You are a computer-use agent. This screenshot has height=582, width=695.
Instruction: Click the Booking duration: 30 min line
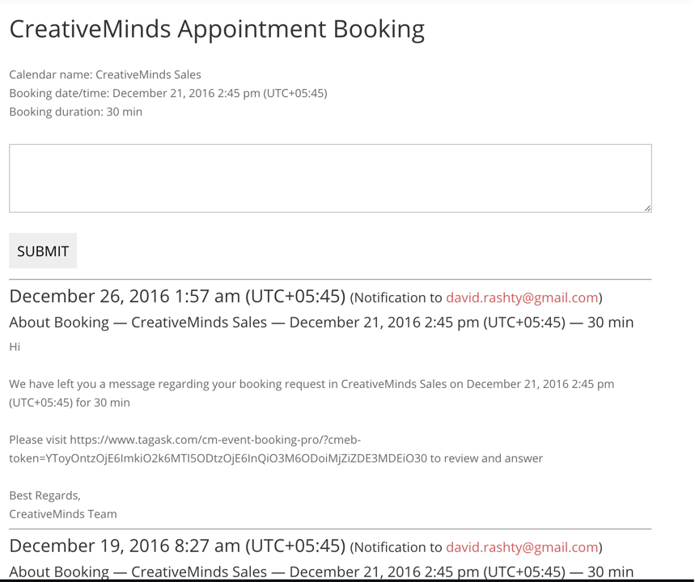76,112
